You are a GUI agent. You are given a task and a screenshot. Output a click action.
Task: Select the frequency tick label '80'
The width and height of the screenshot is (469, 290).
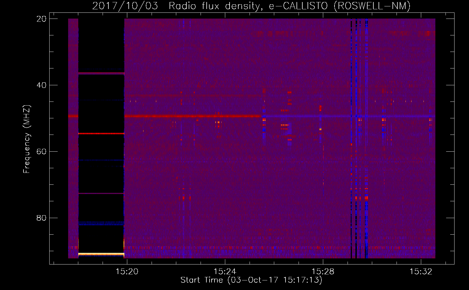pos(41,218)
